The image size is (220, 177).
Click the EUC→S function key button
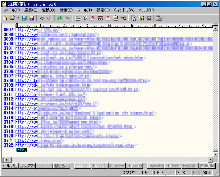pyautogui.click(x=173, y=166)
